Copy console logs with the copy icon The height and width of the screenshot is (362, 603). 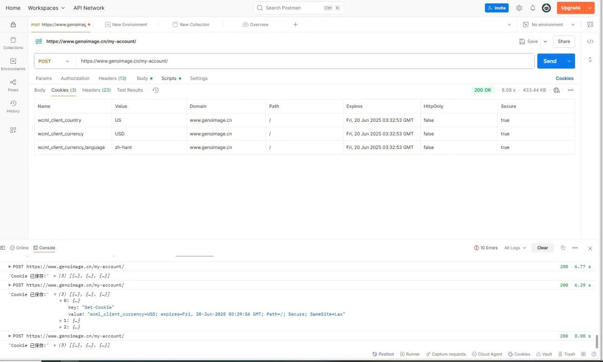pyautogui.click(x=563, y=248)
